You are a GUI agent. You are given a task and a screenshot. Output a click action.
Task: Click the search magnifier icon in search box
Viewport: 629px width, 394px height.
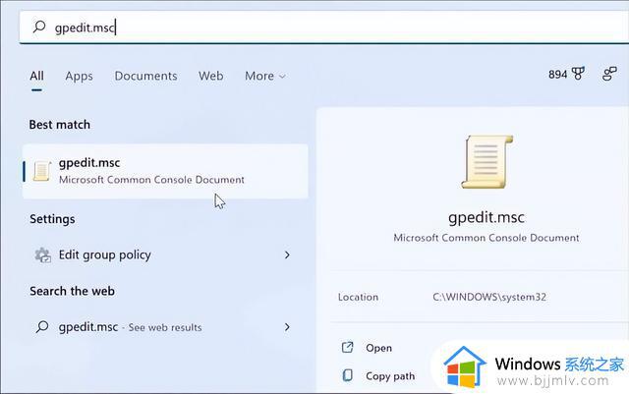39,27
